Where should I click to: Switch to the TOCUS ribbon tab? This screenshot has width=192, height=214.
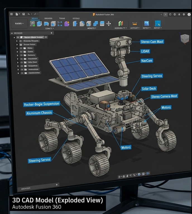click(62, 18)
